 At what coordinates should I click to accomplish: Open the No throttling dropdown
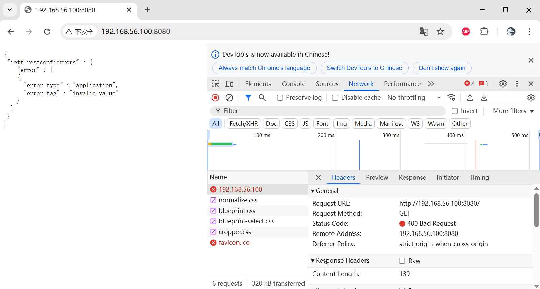414,98
